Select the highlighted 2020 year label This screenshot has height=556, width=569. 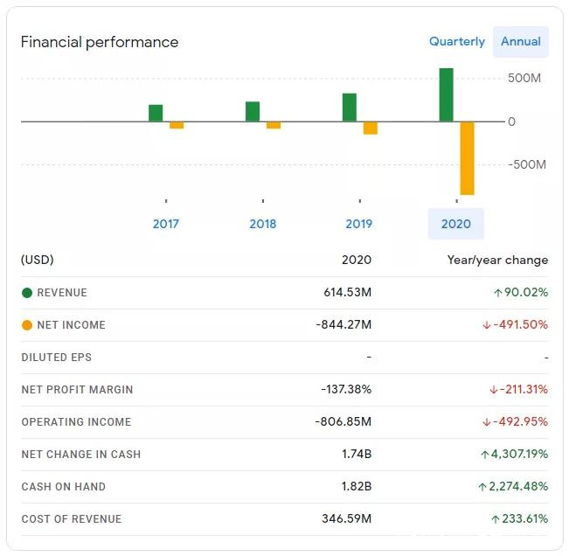[455, 224]
